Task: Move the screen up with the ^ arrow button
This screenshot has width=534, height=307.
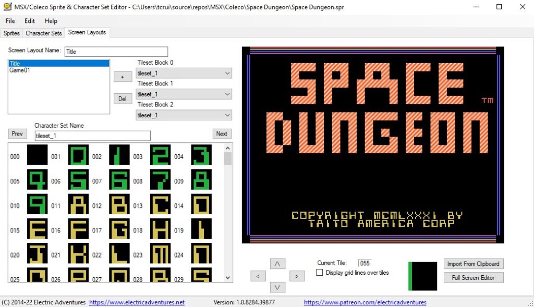Action: pyautogui.click(x=277, y=264)
